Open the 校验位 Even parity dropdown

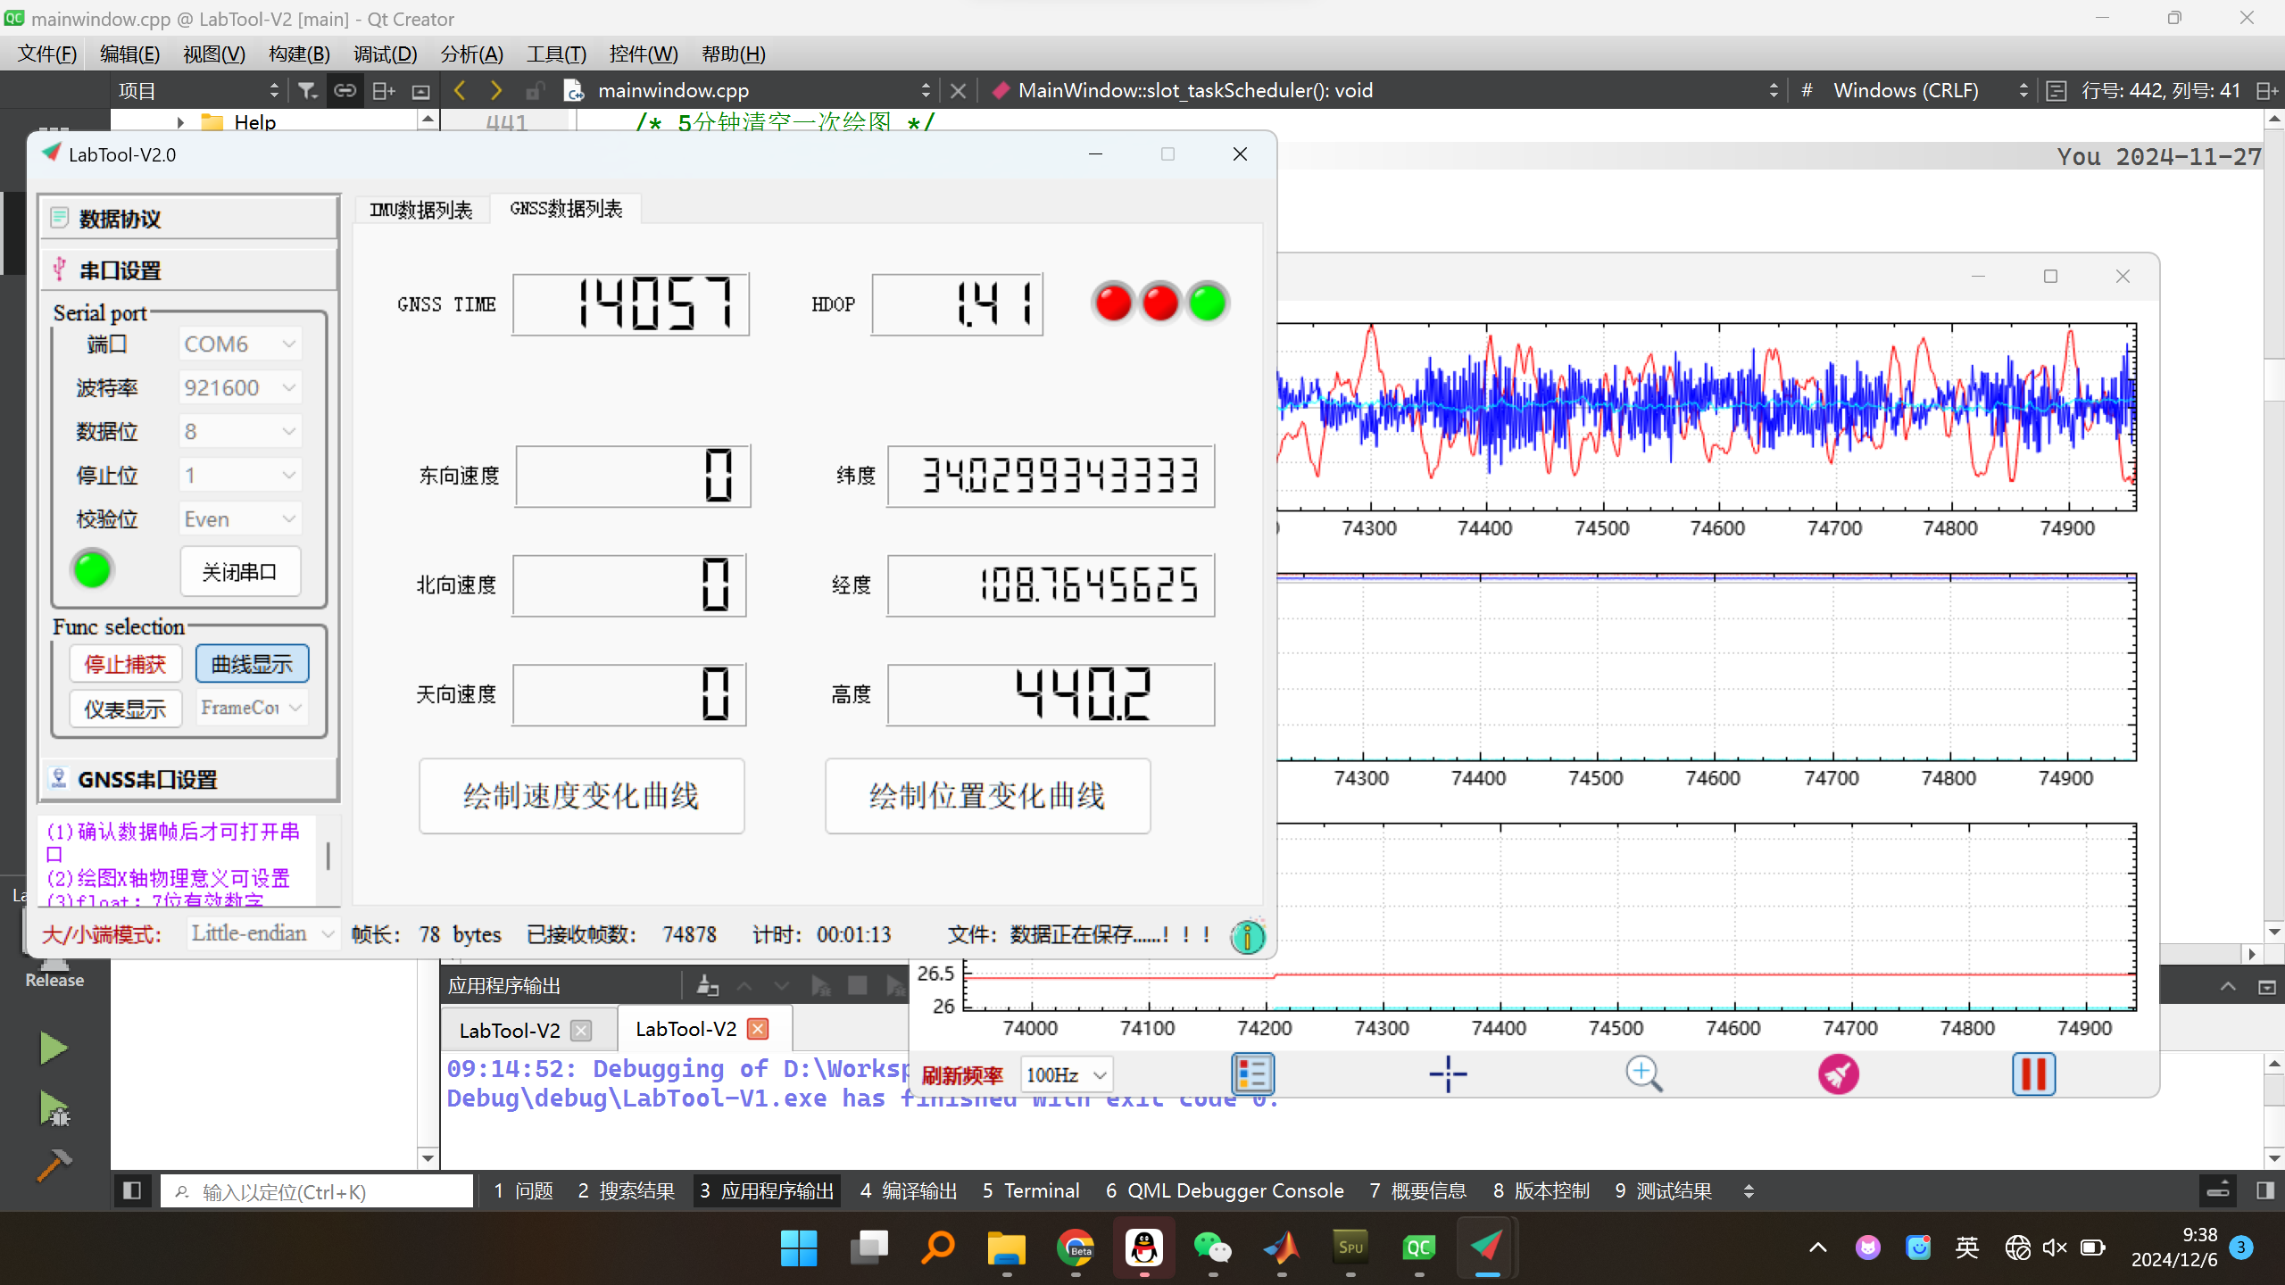[x=240, y=518]
